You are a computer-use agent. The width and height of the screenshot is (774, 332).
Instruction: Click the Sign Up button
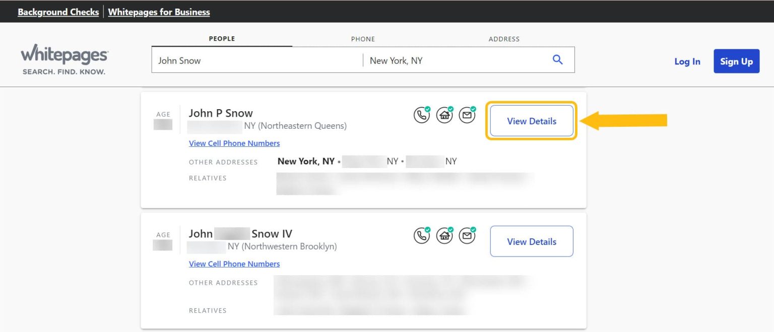(x=736, y=61)
